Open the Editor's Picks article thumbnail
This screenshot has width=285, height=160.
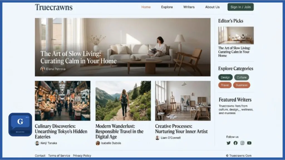click(x=236, y=35)
